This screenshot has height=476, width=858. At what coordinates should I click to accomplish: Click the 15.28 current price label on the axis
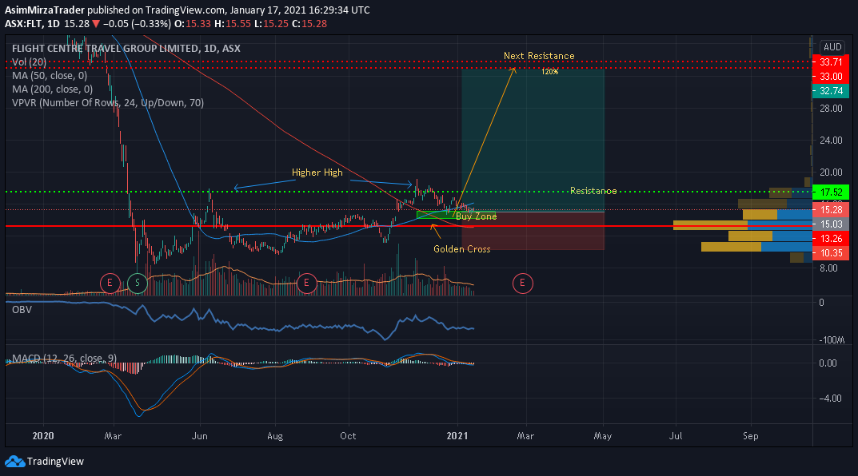831,210
